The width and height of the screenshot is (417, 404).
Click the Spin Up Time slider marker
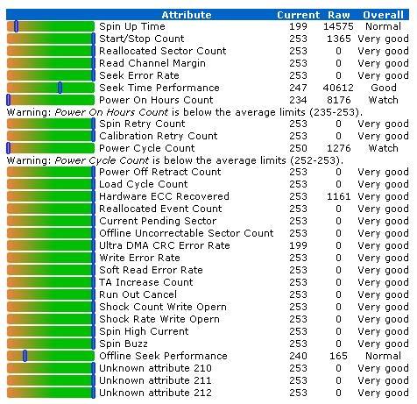(17, 26)
